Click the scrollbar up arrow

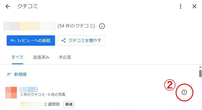pos(200,67)
